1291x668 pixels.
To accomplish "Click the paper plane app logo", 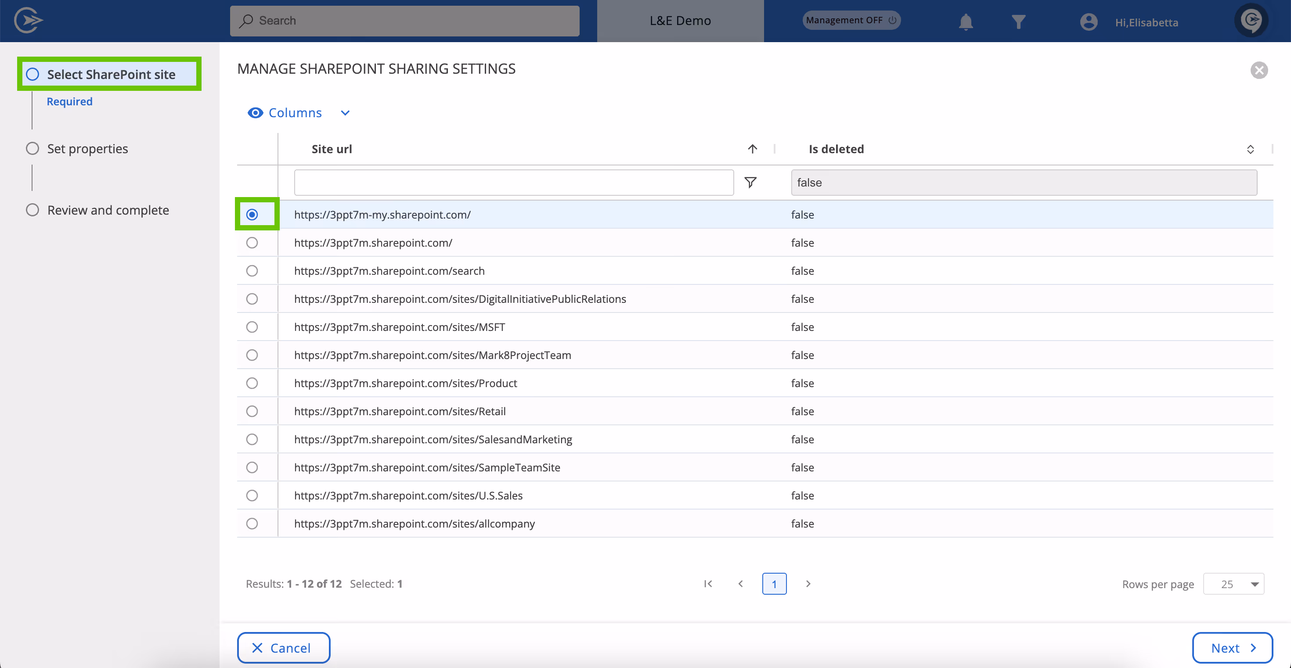I will click(x=29, y=20).
